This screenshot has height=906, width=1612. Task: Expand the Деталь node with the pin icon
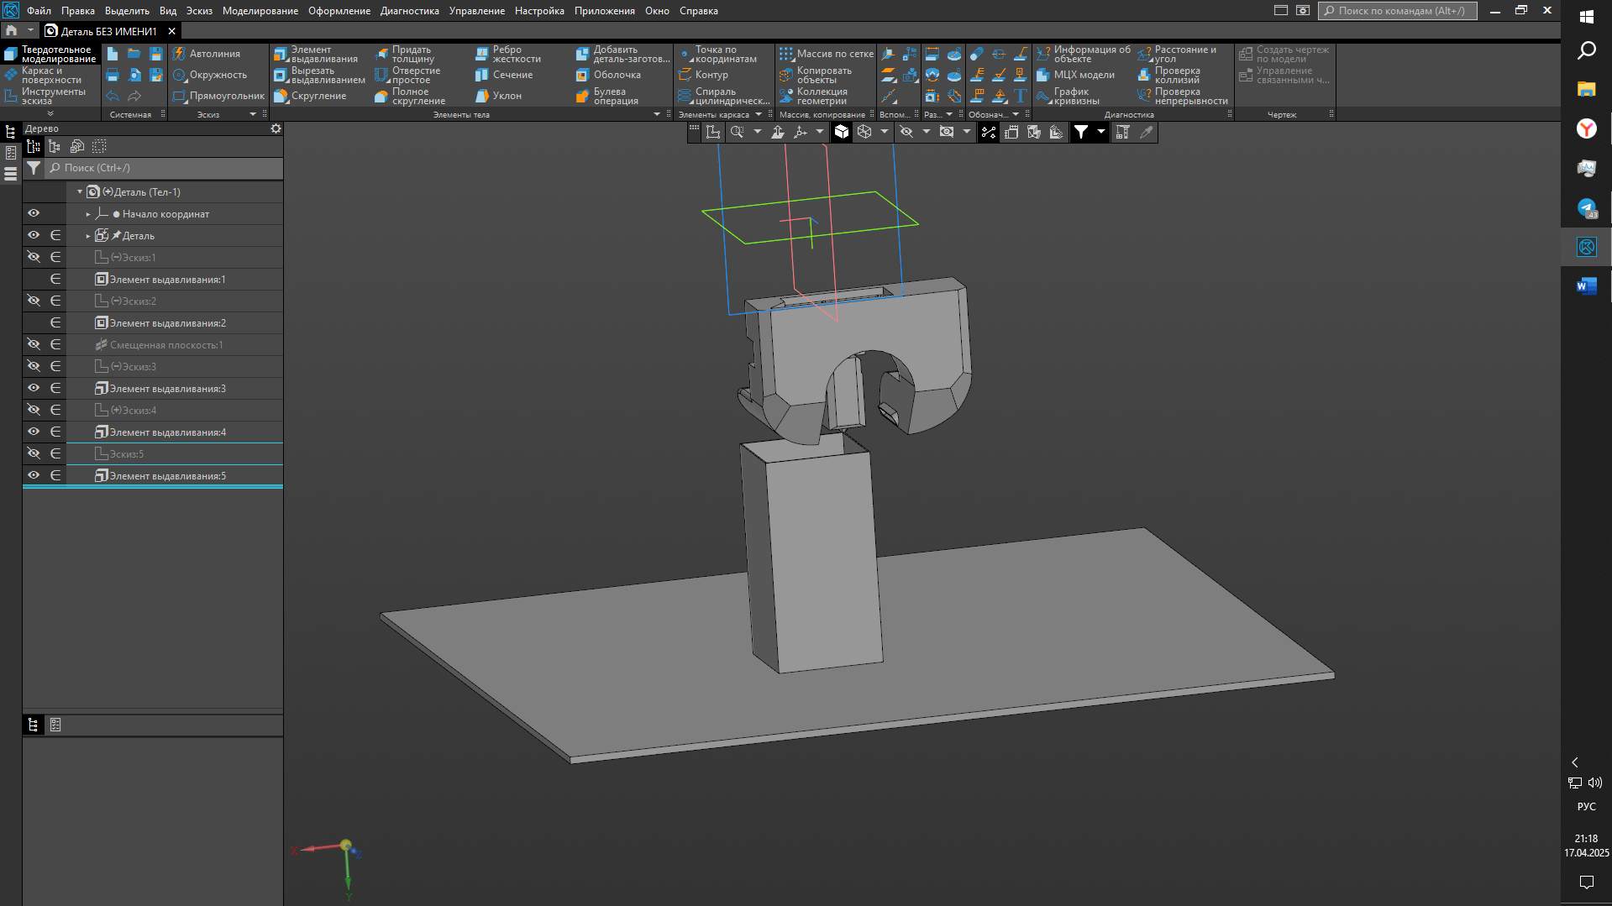(x=88, y=236)
